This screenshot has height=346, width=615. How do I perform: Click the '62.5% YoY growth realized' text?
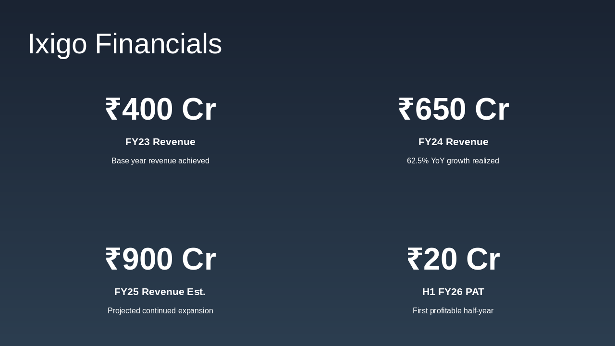coord(453,161)
